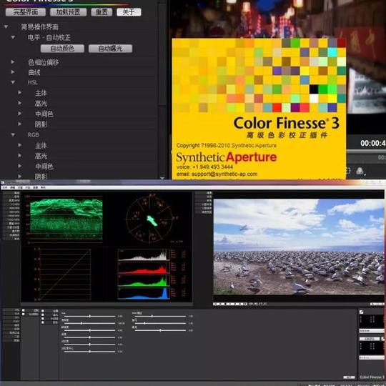Open the 关于 about button
386x386 pixels.
pos(129,12)
